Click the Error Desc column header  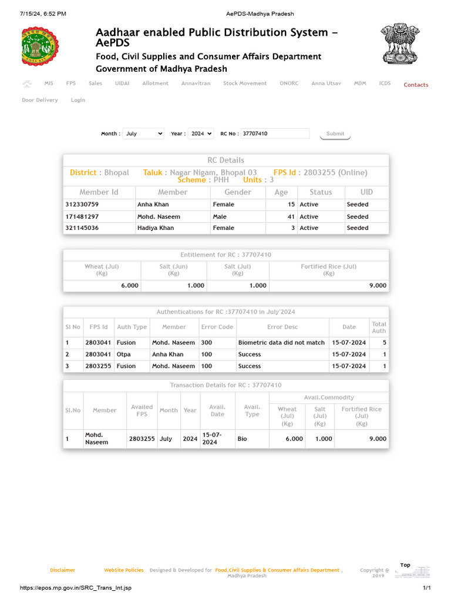click(282, 327)
